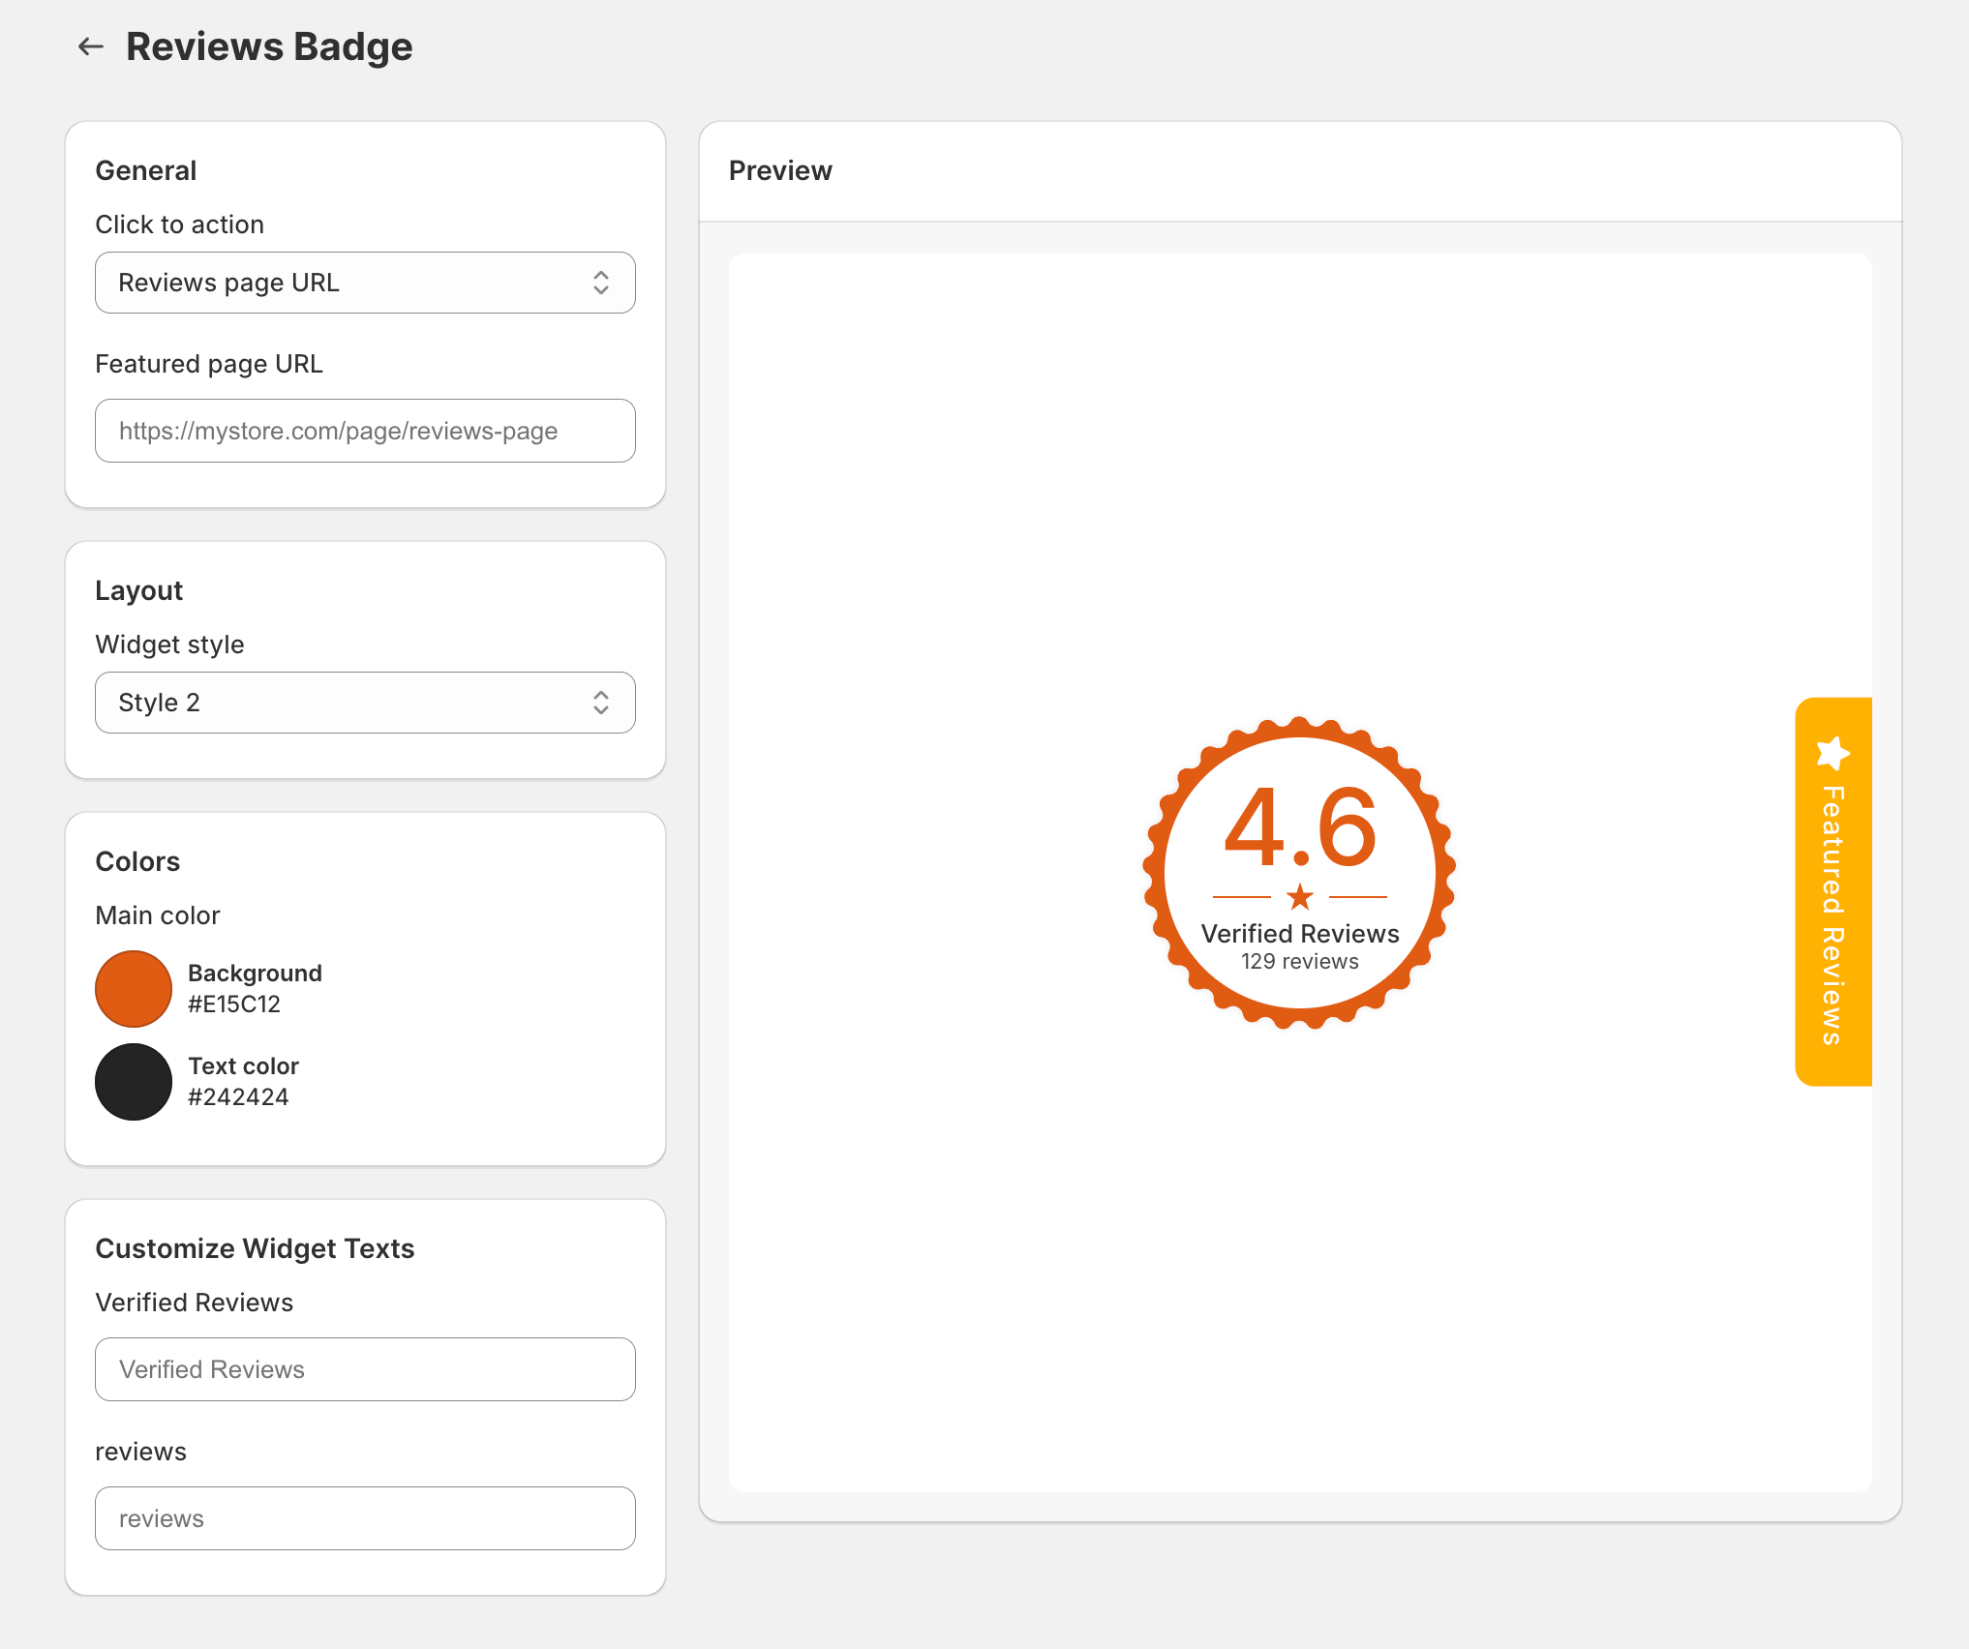Screen dimensions: 1969x1649
Task: Click the Reviews page URL chevron arrows
Action: pos(601,283)
